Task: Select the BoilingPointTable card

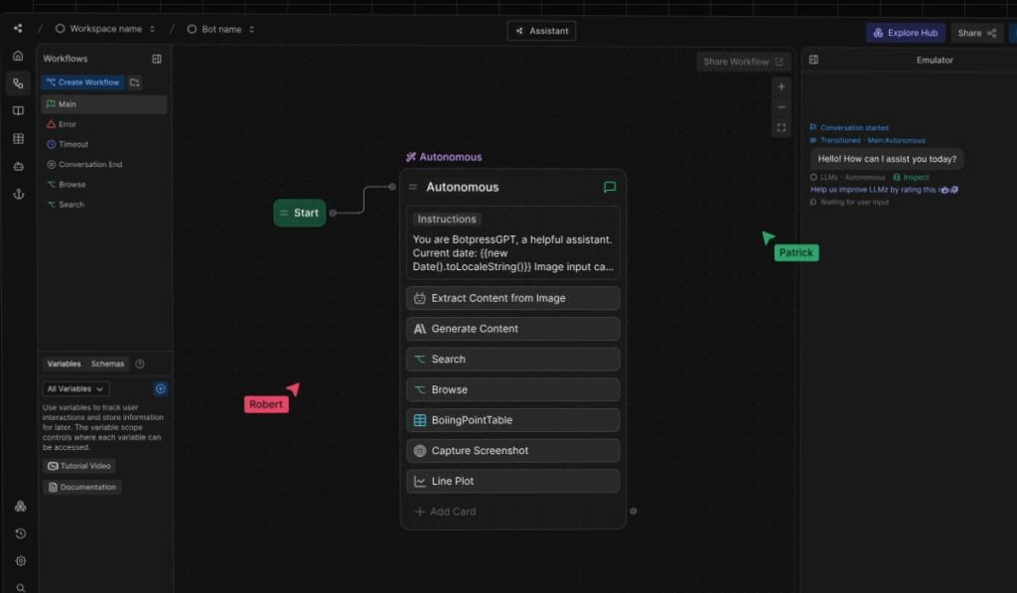Action: (x=512, y=420)
